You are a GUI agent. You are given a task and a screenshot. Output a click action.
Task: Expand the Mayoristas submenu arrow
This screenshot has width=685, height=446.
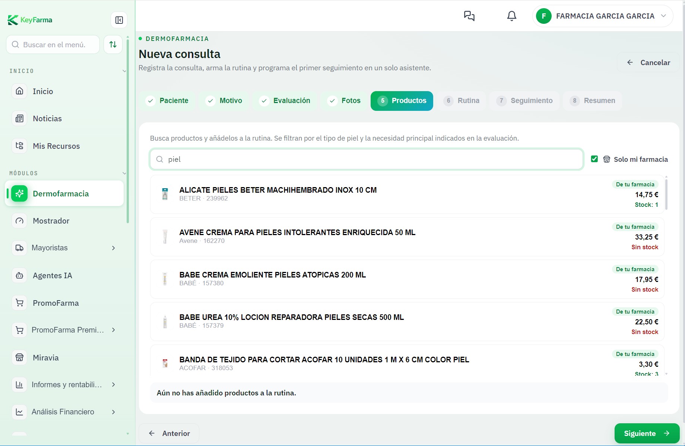[x=114, y=248]
